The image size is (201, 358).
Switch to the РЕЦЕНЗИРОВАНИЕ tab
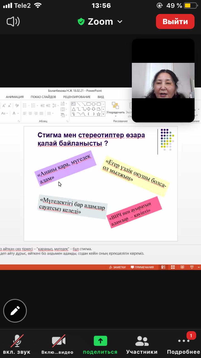pyautogui.click(x=77, y=97)
